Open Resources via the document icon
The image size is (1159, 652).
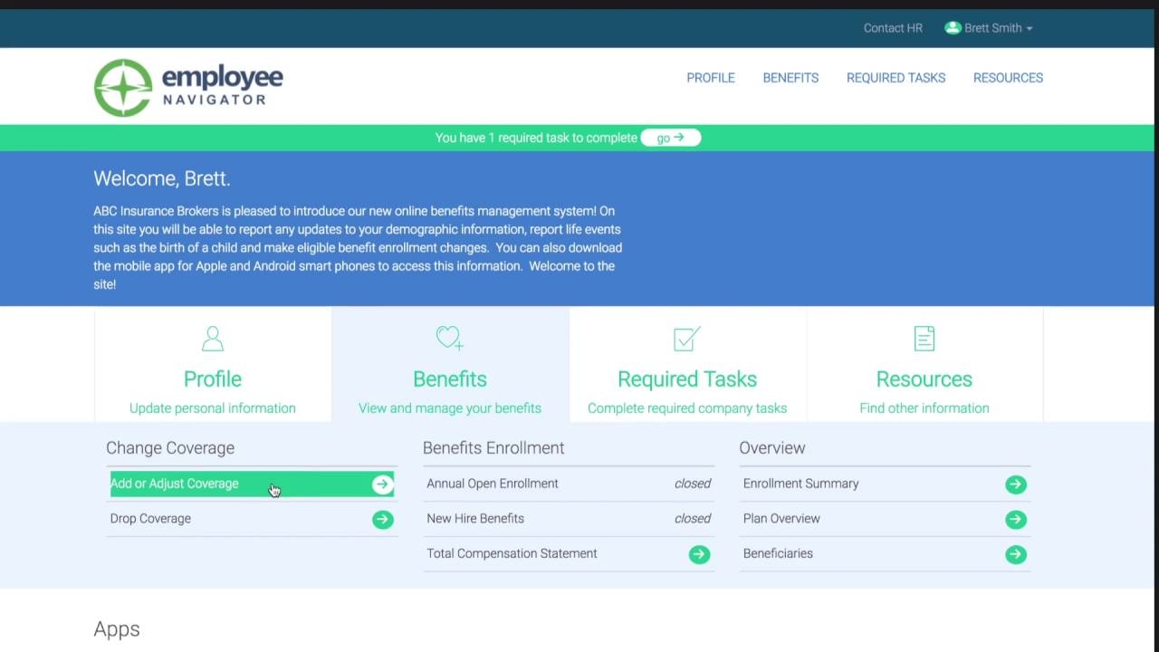(x=924, y=338)
